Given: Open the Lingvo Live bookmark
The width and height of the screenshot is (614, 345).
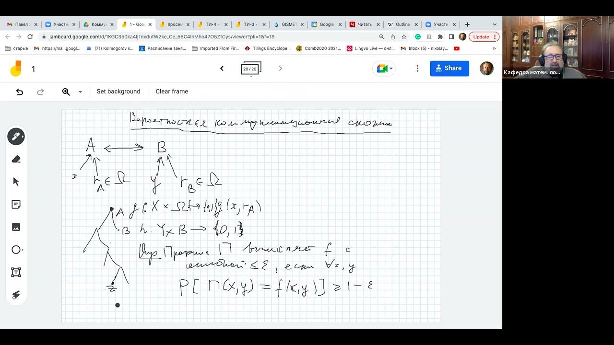Looking at the screenshot, I should [371, 48].
